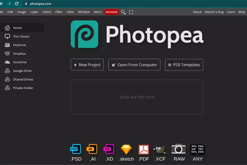Open the Layer menu

34,12
